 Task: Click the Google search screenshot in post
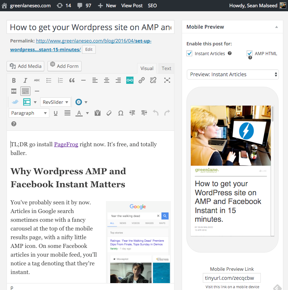(138, 242)
